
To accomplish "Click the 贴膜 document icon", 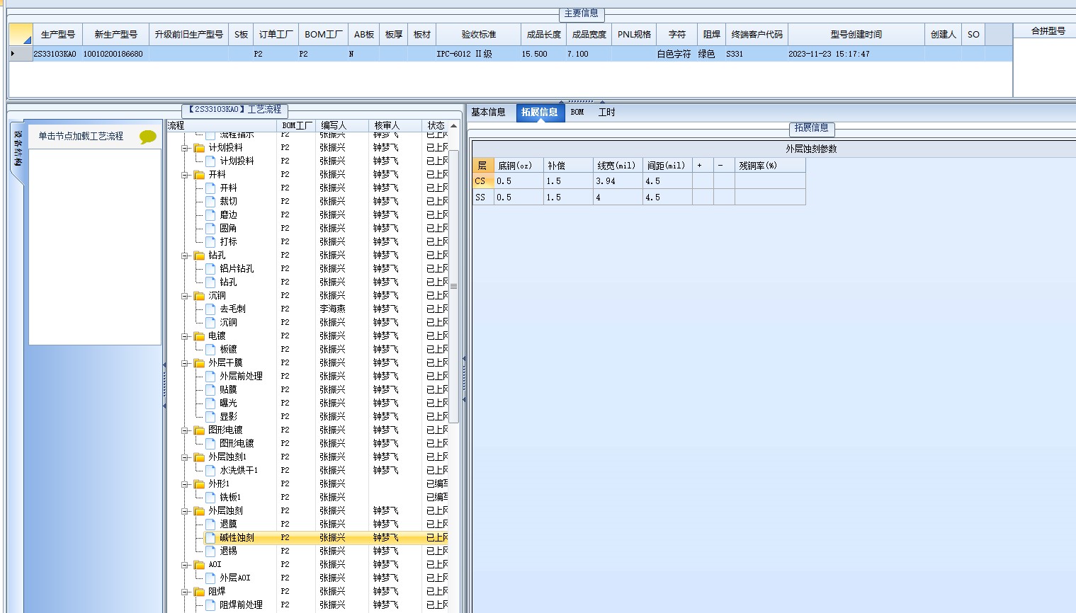I will point(210,390).
